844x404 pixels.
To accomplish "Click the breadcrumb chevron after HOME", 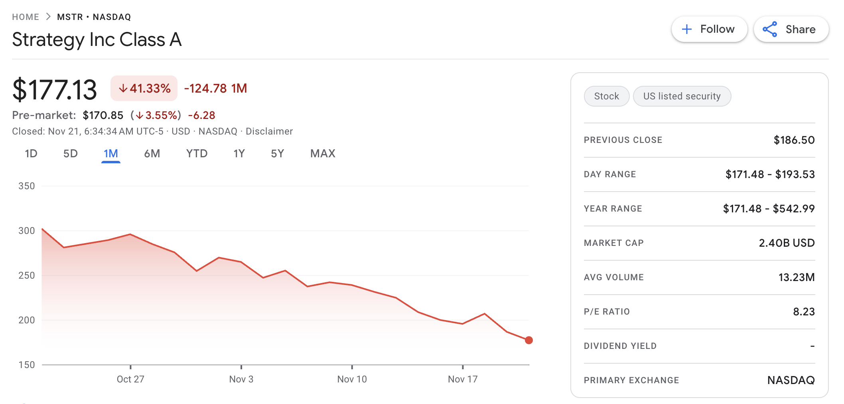I will pos(48,17).
